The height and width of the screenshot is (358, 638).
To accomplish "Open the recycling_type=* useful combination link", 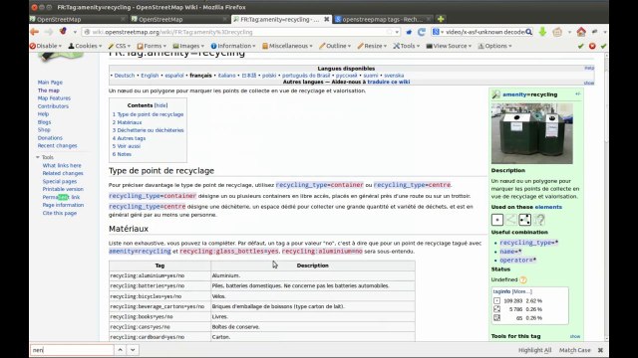I will coord(529,243).
